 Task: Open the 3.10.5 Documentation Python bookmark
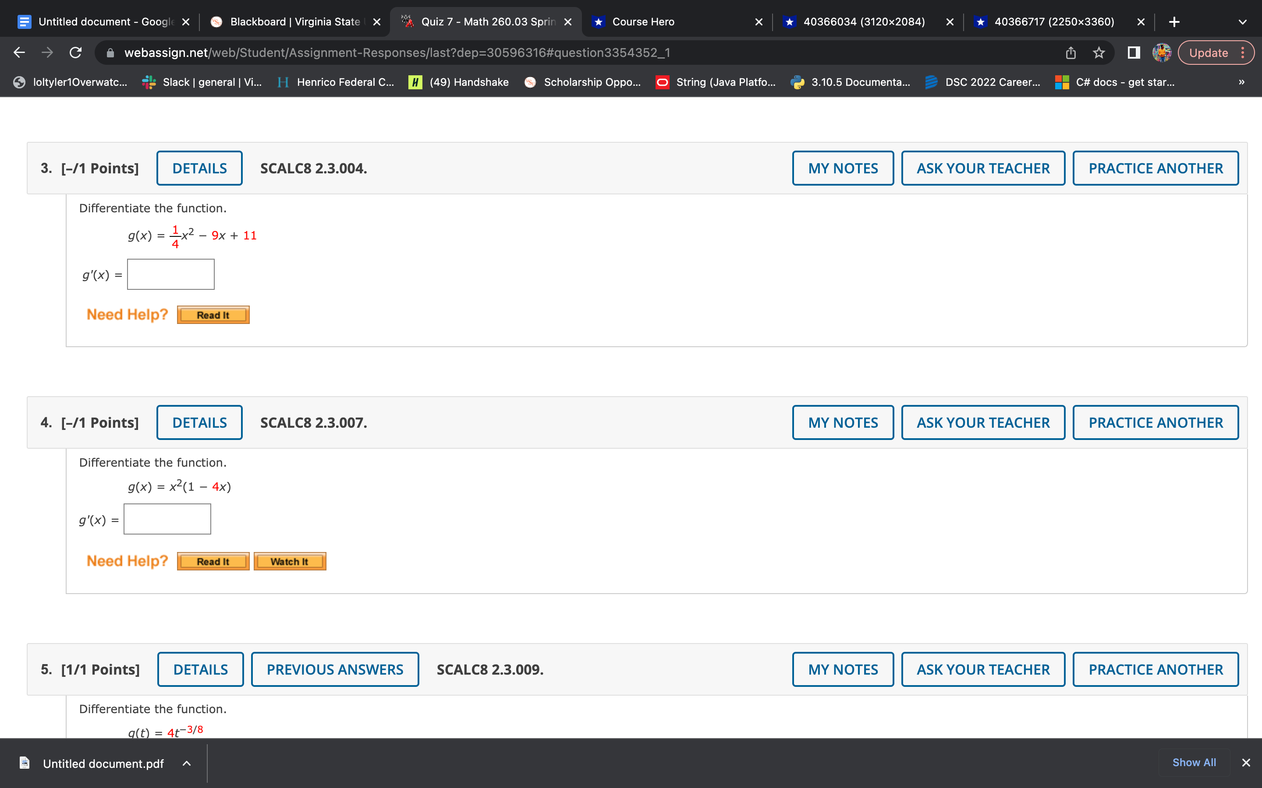(851, 82)
